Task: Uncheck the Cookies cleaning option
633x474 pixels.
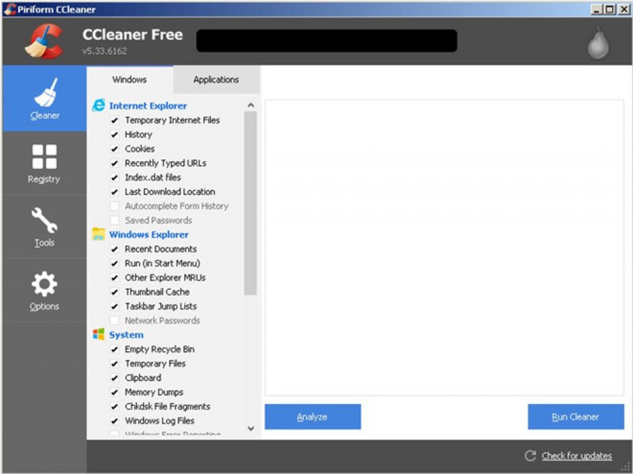Action: coord(115,149)
